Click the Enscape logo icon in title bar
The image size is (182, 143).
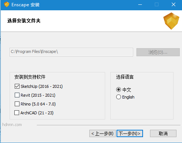coord(7,4)
